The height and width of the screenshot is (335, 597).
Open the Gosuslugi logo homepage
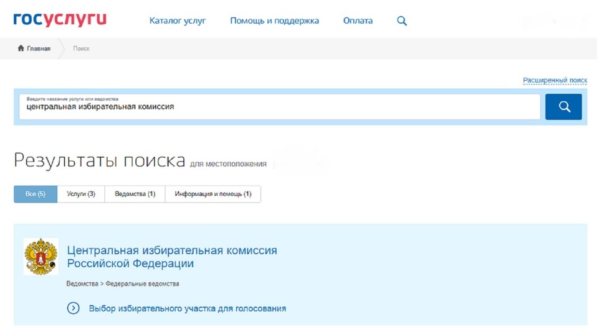(60, 20)
